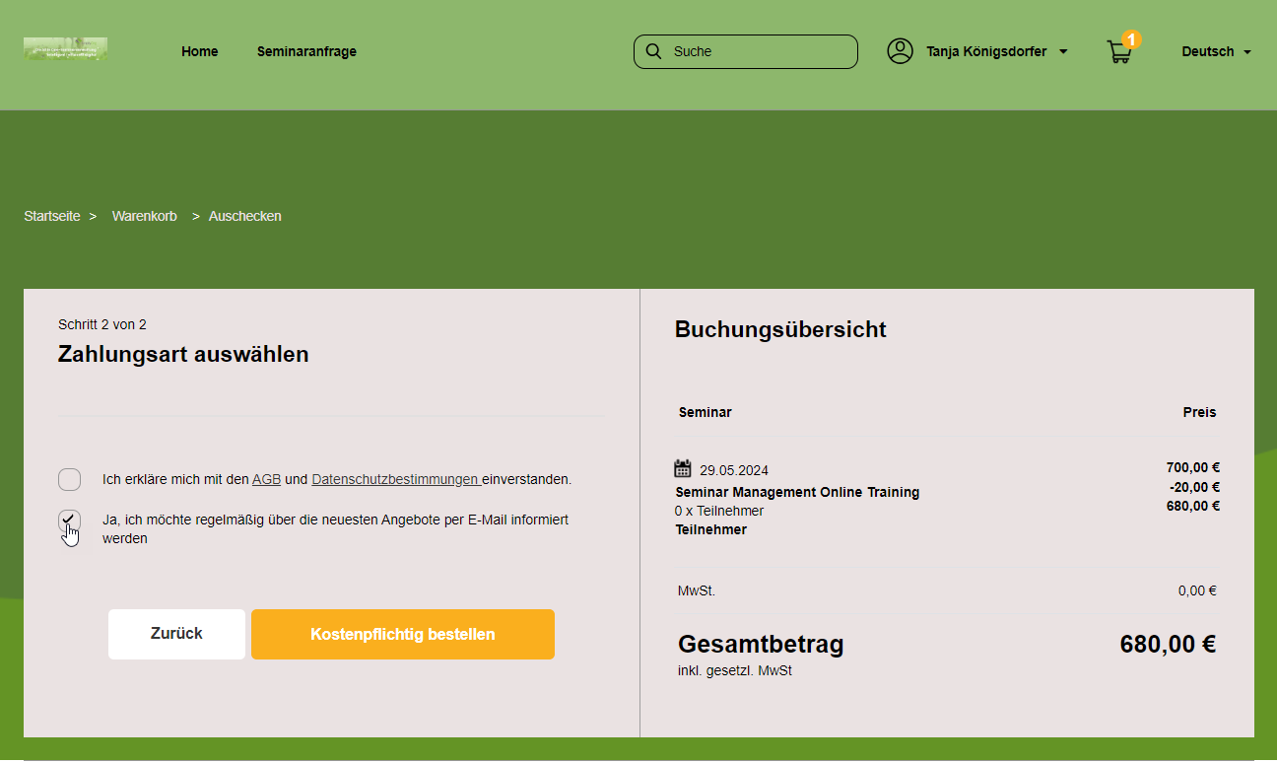The image size is (1277, 763).
Task: Click the magnifier search icon
Action: 653,51
